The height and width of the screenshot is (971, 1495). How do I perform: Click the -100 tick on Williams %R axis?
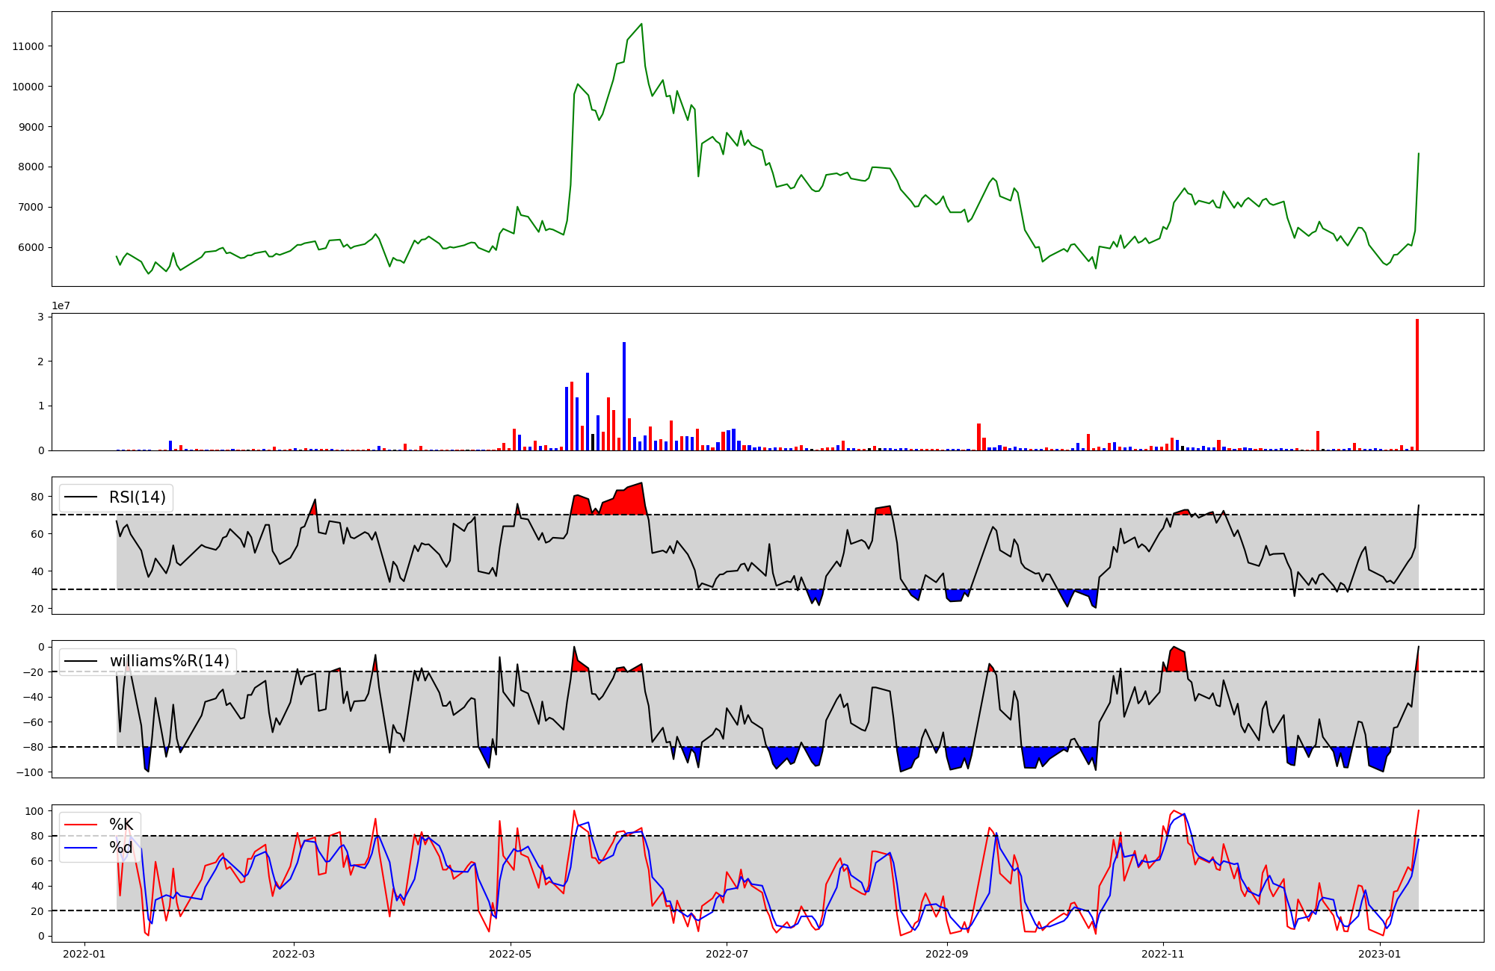point(31,772)
